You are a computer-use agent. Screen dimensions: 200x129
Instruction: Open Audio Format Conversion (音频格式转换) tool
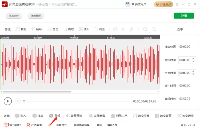(82, 125)
